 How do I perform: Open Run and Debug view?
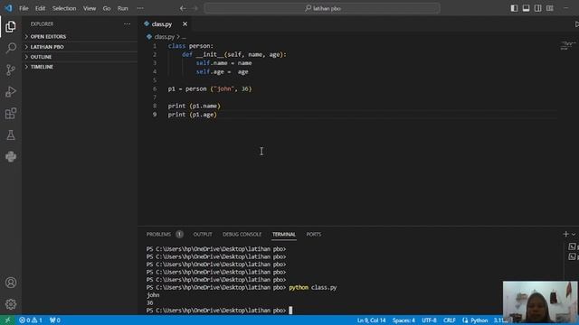(x=11, y=91)
